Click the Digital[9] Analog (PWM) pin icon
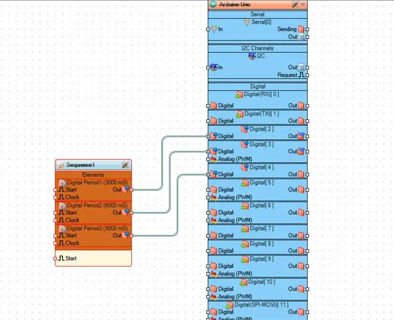 click(214, 274)
